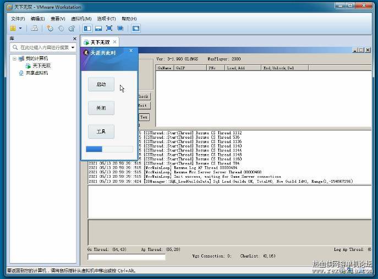Click the Resume Log AP Thread log line
Viewport: 378px width, 279px height.
(163, 168)
